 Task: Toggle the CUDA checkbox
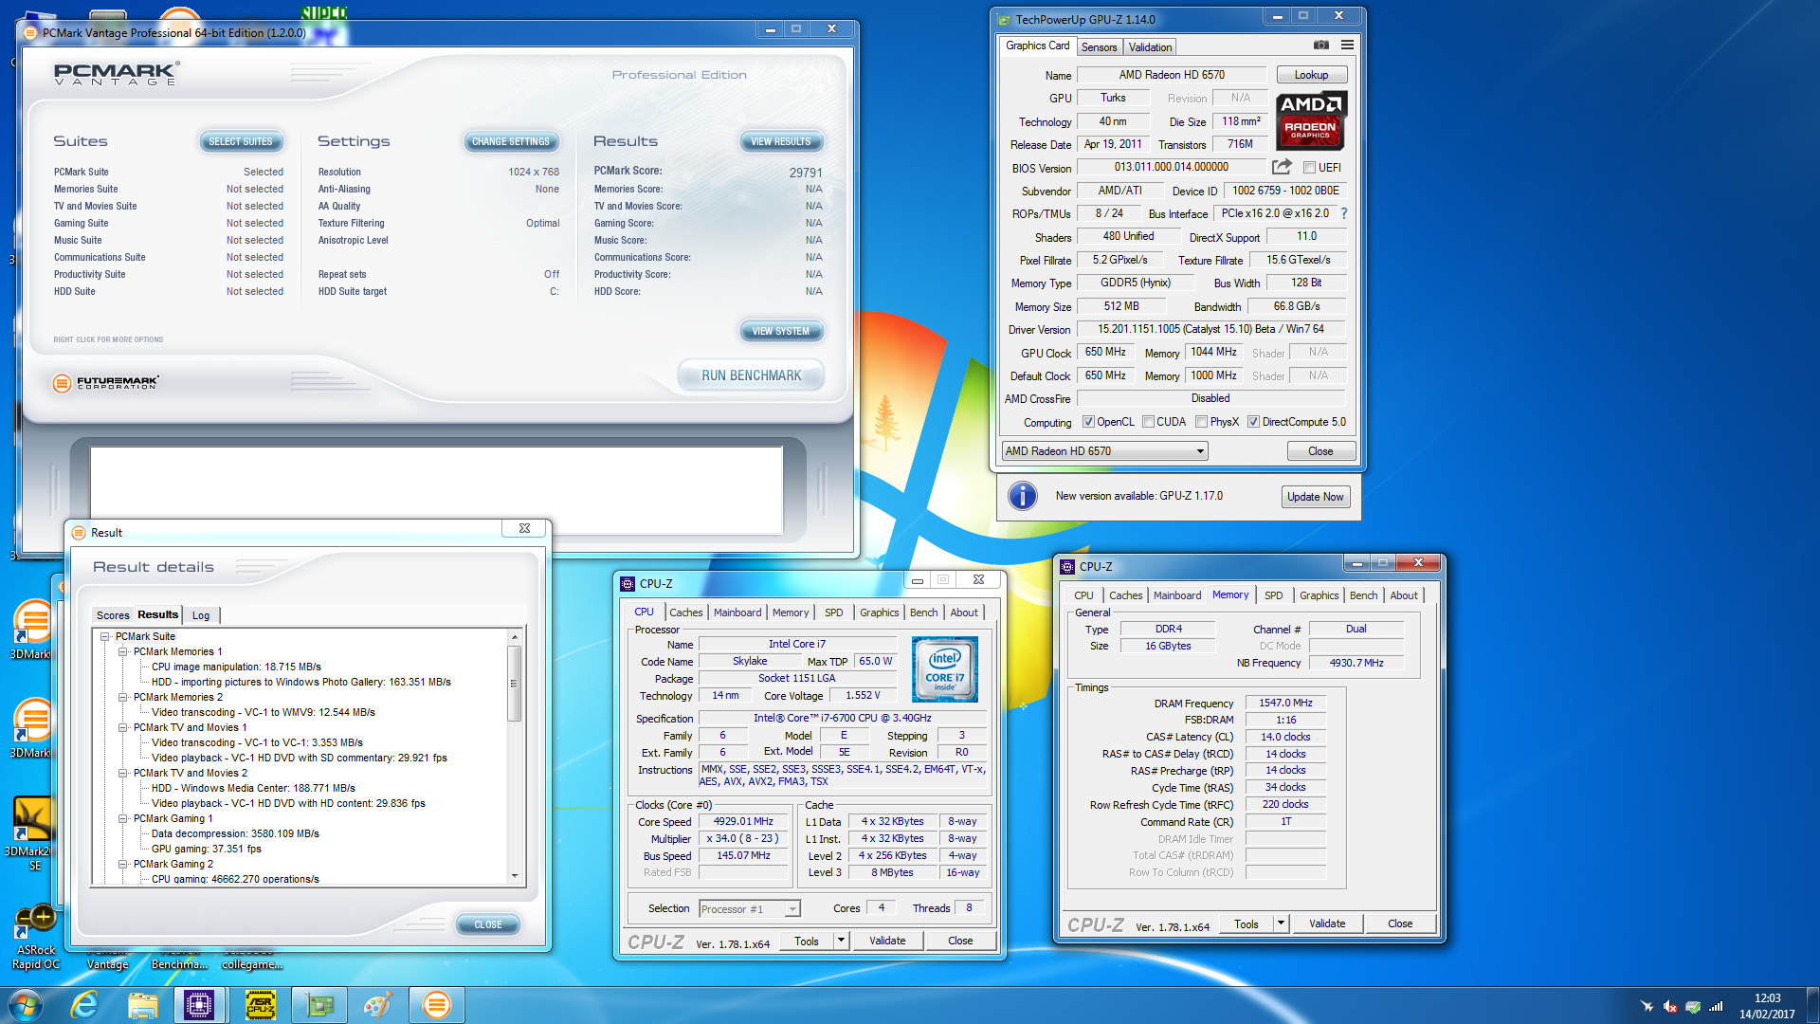click(1148, 422)
